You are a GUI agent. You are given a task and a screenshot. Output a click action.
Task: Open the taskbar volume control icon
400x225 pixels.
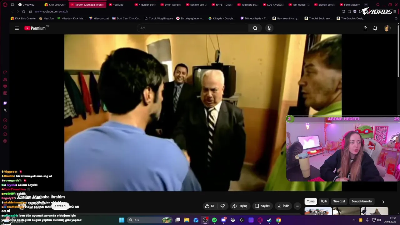click(x=379, y=220)
